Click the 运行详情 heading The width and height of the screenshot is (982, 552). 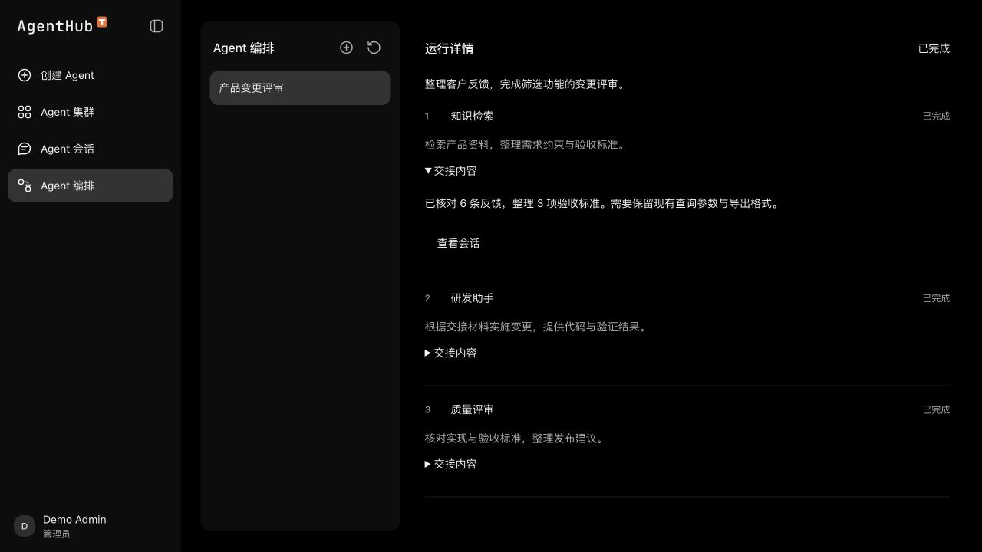pyautogui.click(x=450, y=48)
